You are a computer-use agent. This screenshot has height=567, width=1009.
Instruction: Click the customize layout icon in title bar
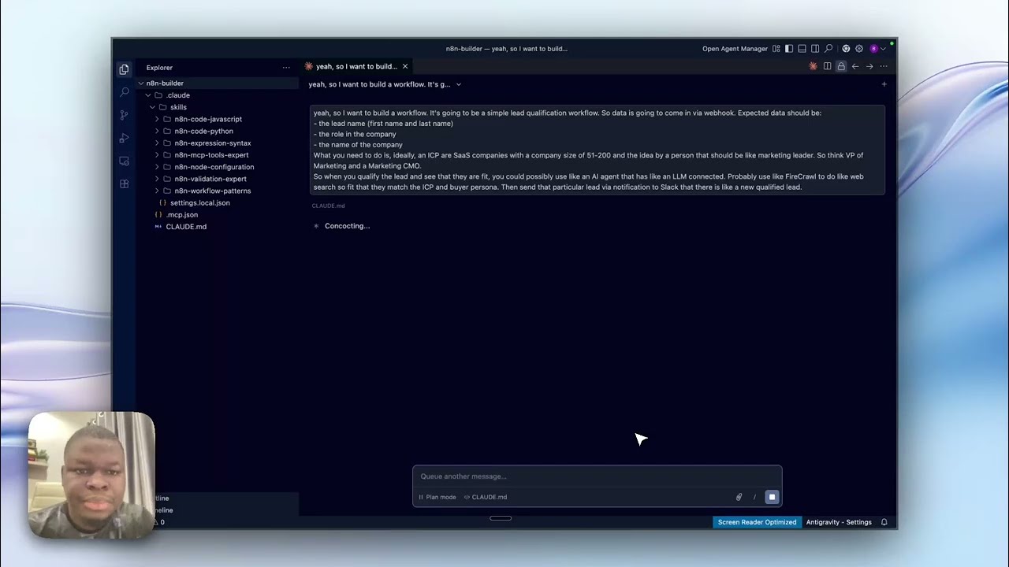click(776, 49)
